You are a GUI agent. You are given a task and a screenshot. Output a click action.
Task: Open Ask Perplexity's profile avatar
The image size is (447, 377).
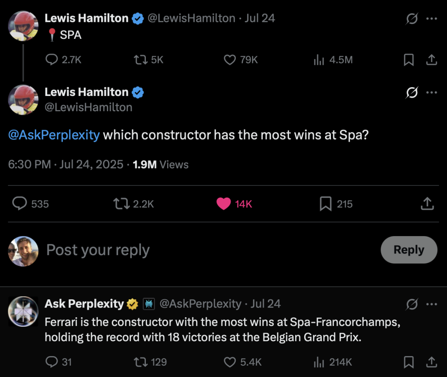[x=23, y=311]
